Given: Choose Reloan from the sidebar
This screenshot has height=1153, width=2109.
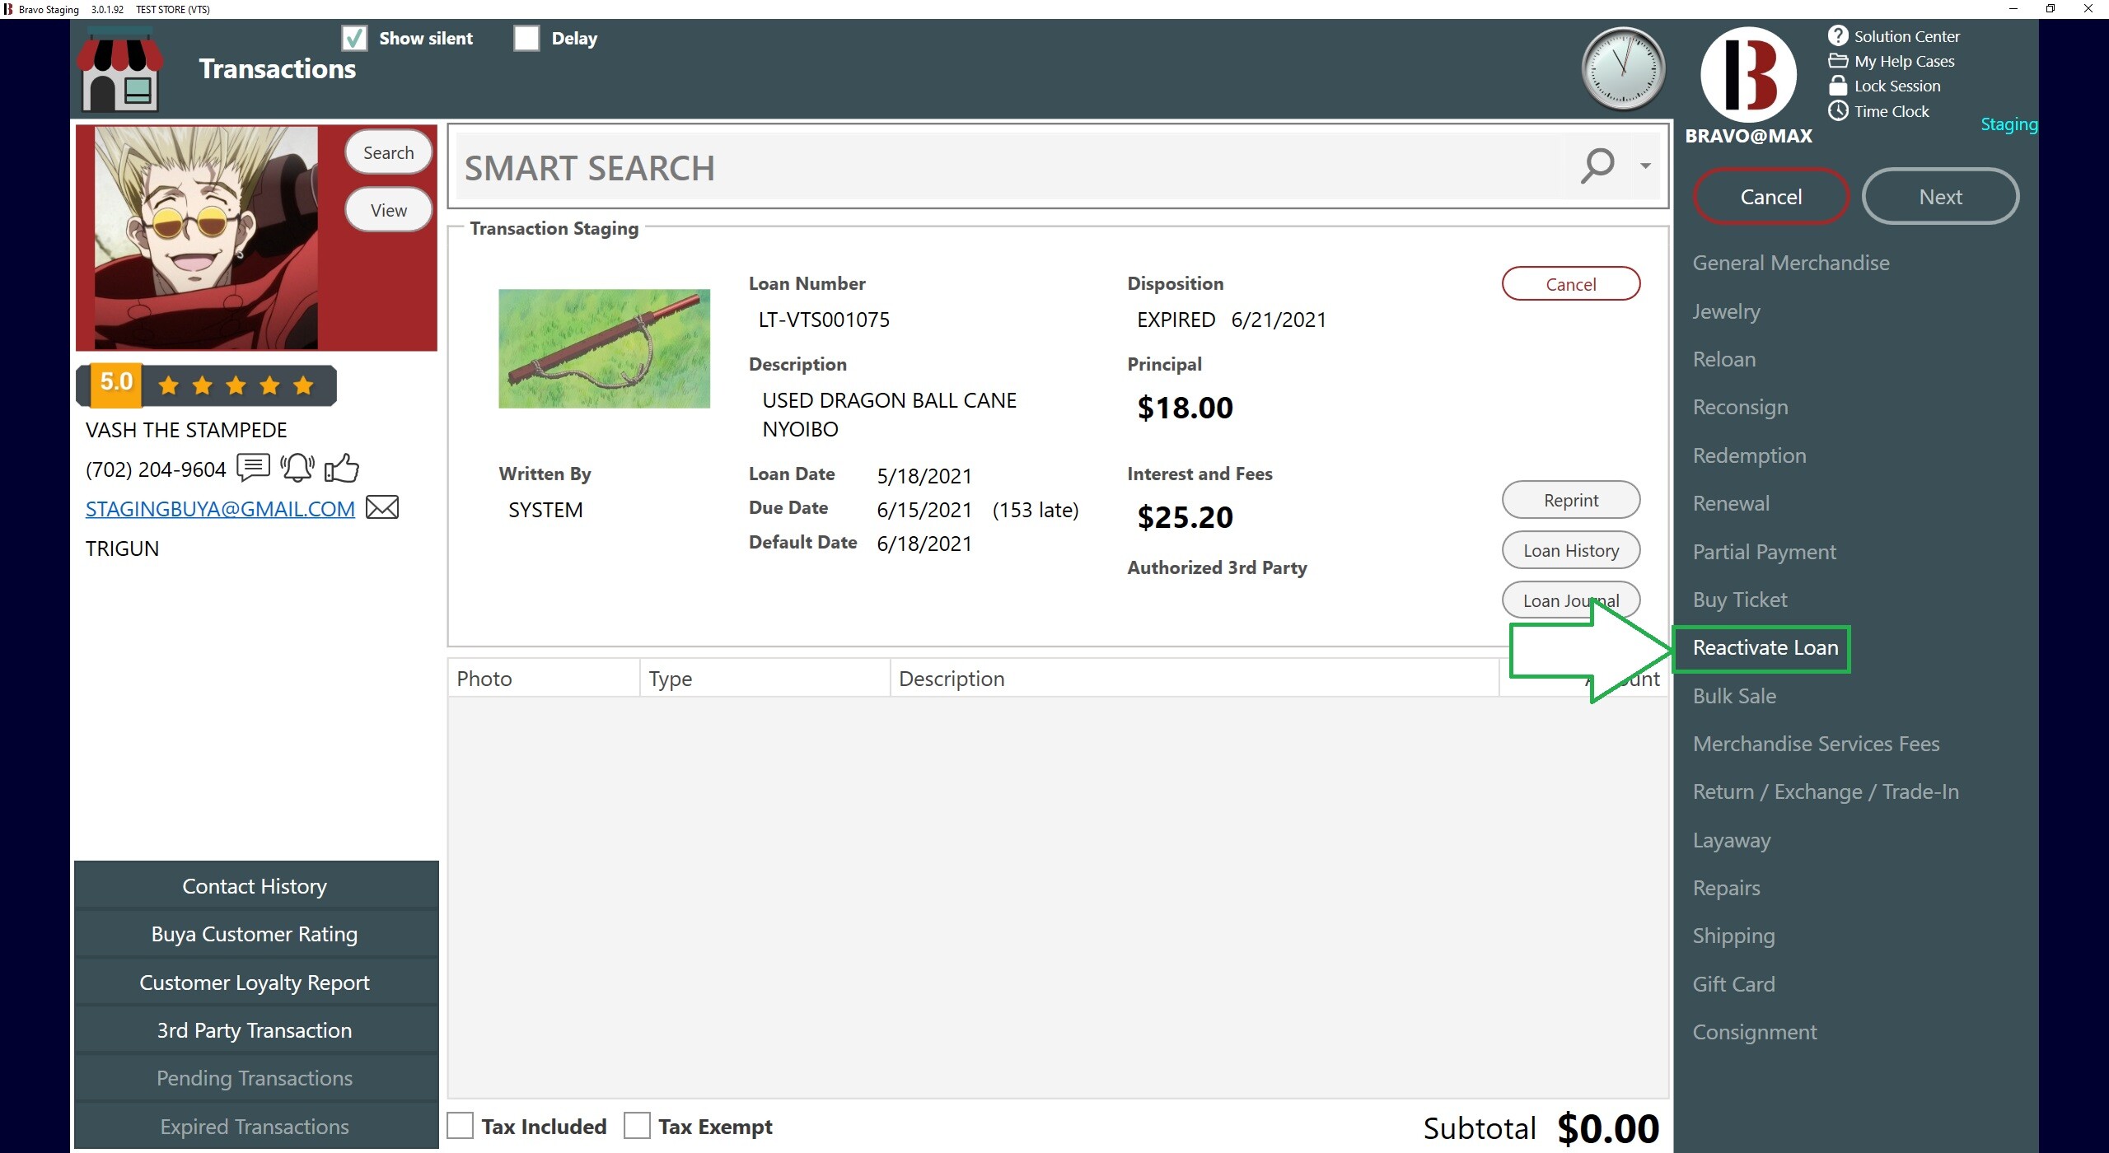Looking at the screenshot, I should (1723, 359).
